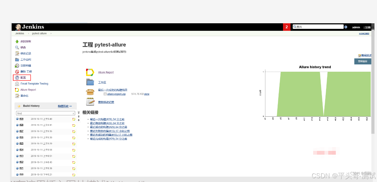Image resolution: width=377 pixels, height=182 pixels.
Task: Open Allure icon on build #25 row
Action: (74, 144)
